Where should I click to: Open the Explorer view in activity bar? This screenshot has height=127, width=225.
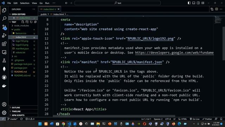(4, 10)
